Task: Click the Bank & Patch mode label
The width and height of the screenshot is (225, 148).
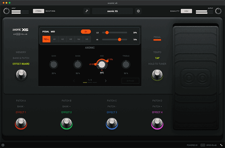Action: [21, 58]
